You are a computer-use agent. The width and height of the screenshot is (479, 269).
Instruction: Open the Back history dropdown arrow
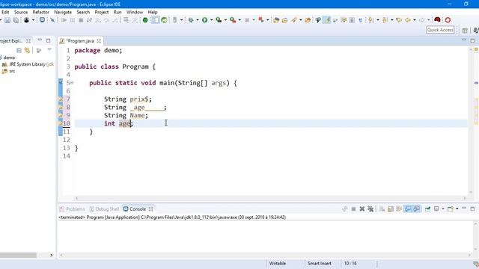point(415,20)
